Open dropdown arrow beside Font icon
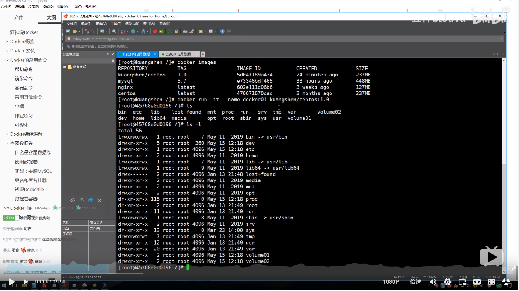The height and width of the screenshot is (291, 519). pos(147,31)
